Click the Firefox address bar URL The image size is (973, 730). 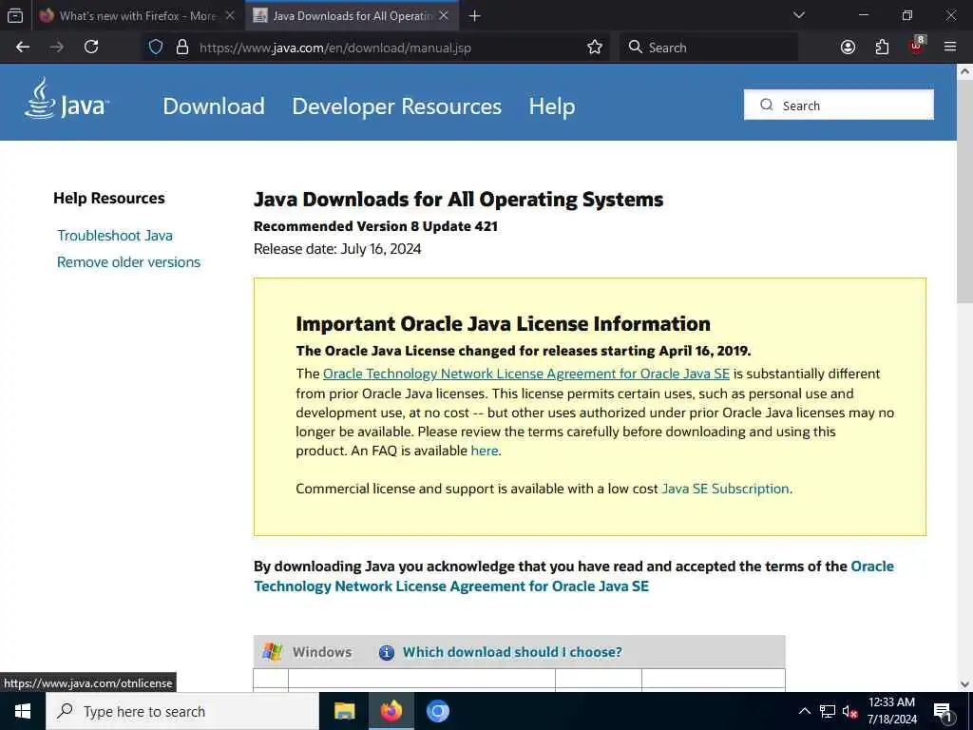point(335,48)
